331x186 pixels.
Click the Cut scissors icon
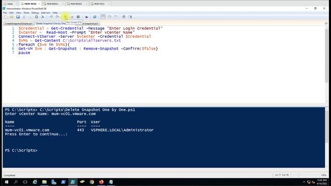[24, 17]
